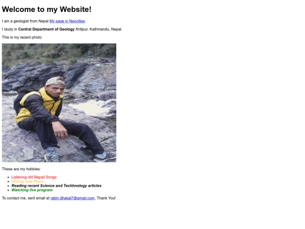Select the Listening old Nepali Songs item

34,177
